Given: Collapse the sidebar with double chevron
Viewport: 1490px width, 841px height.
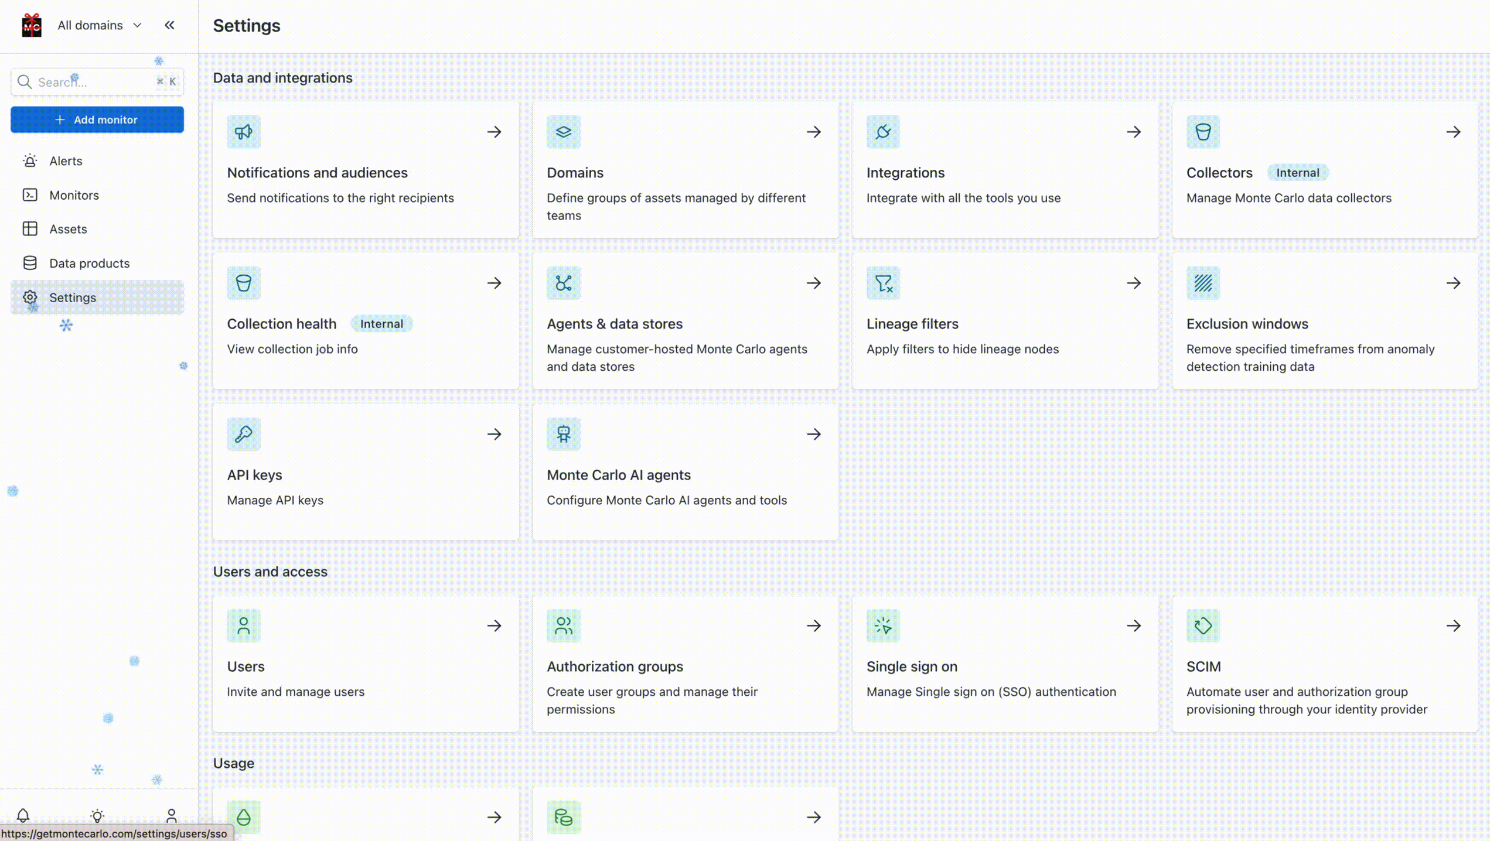Looking at the screenshot, I should [x=169, y=25].
